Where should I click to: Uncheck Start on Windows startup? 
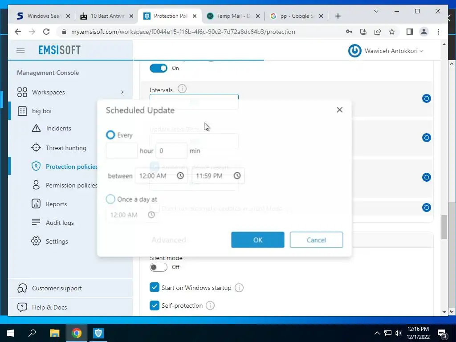(x=155, y=287)
